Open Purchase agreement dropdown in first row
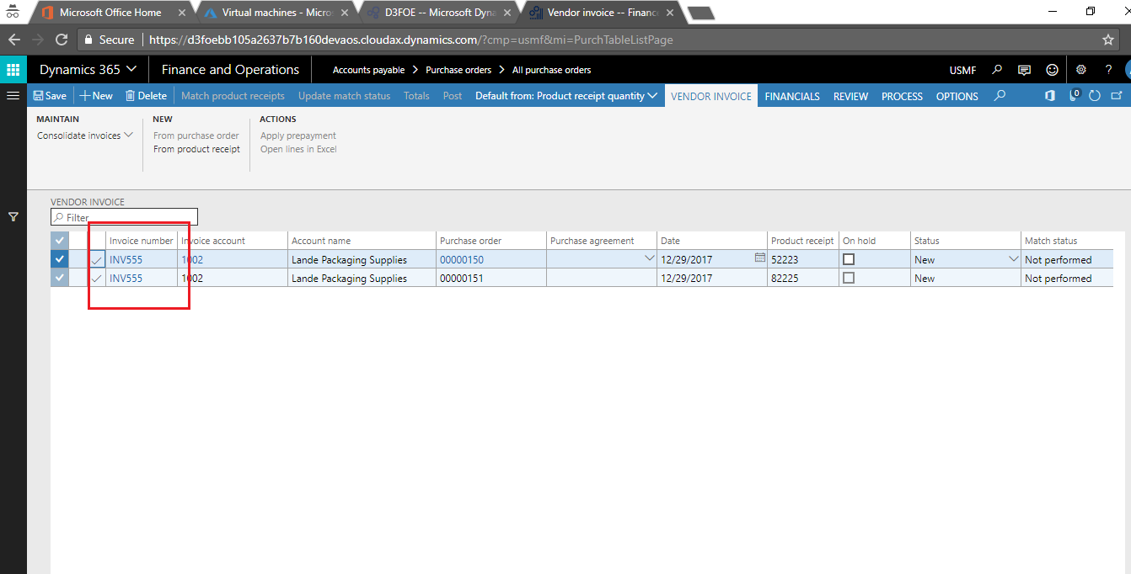Screen dimensions: 1131x574 coord(649,259)
